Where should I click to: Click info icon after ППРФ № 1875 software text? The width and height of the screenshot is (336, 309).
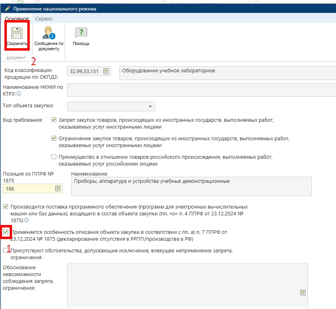[x=27, y=220]
